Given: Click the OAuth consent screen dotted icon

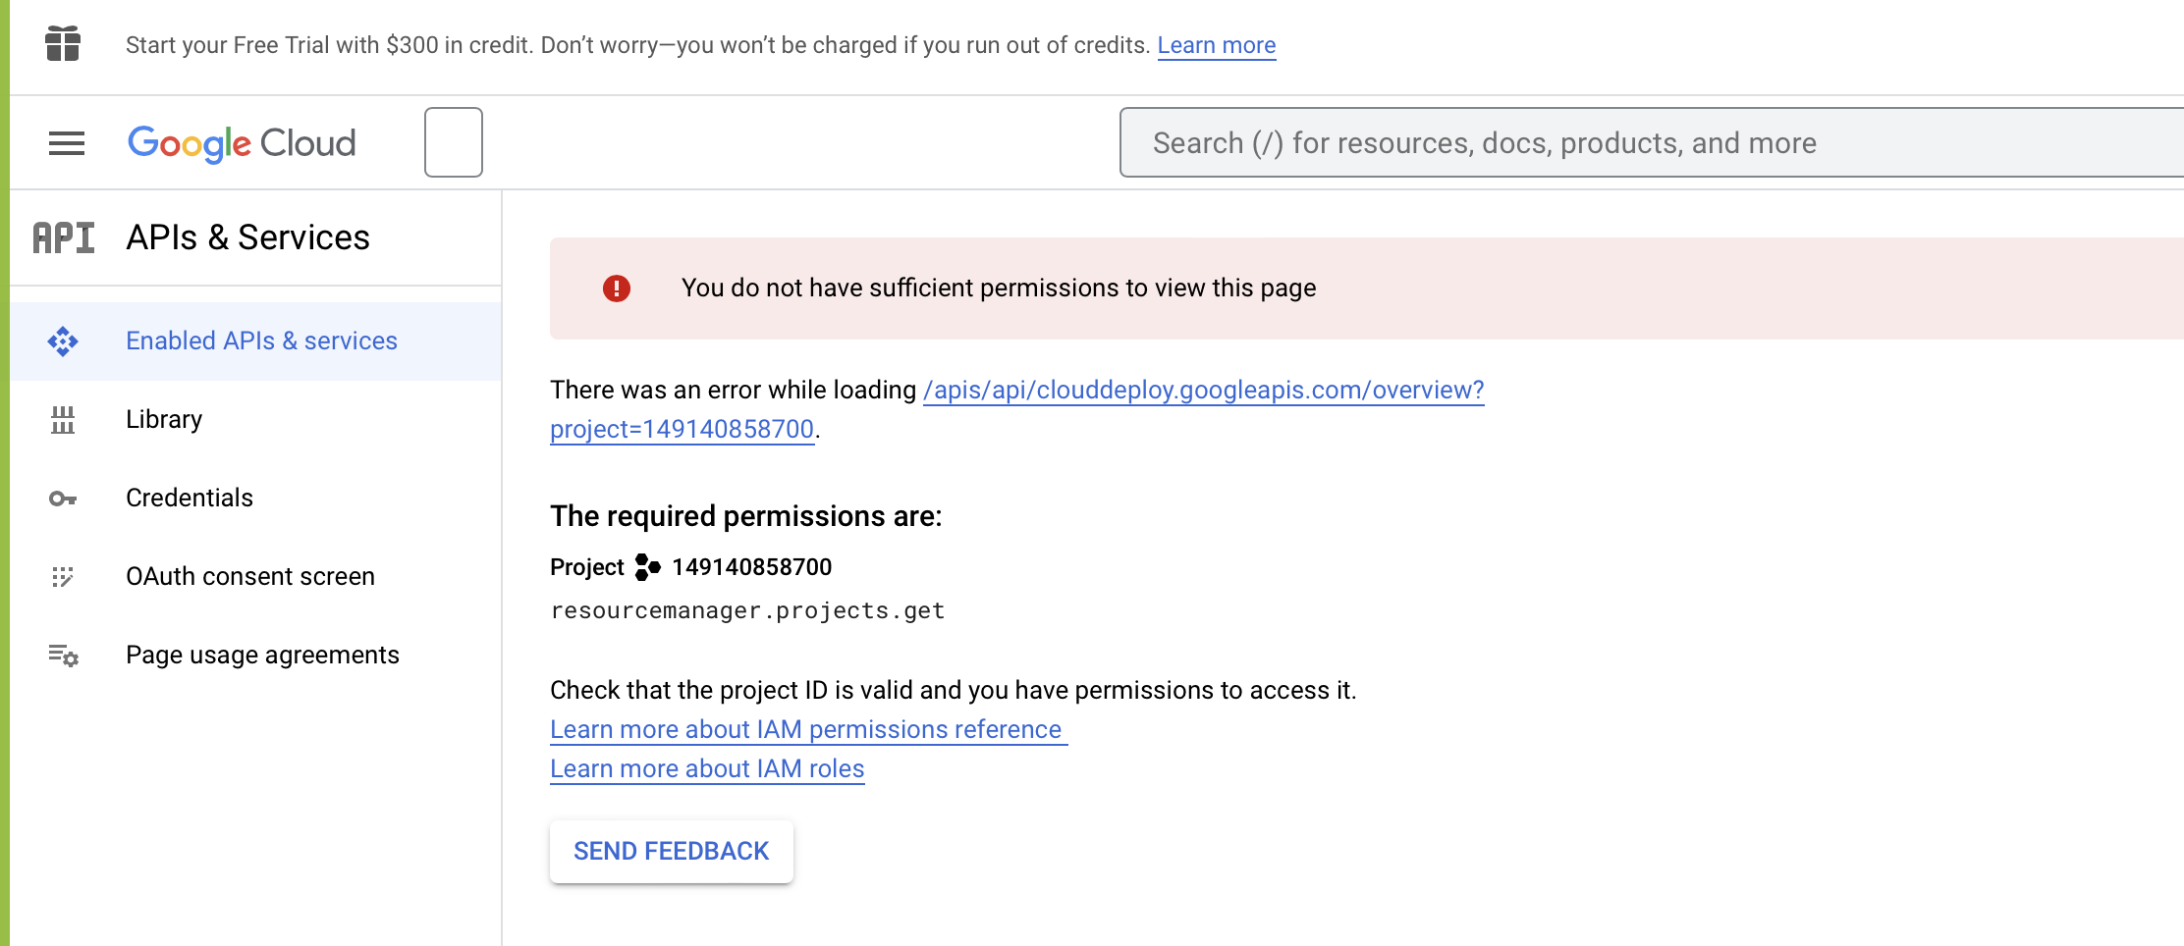Looking at the screenshot, I should pyautogui.click(x=63, y=577).
